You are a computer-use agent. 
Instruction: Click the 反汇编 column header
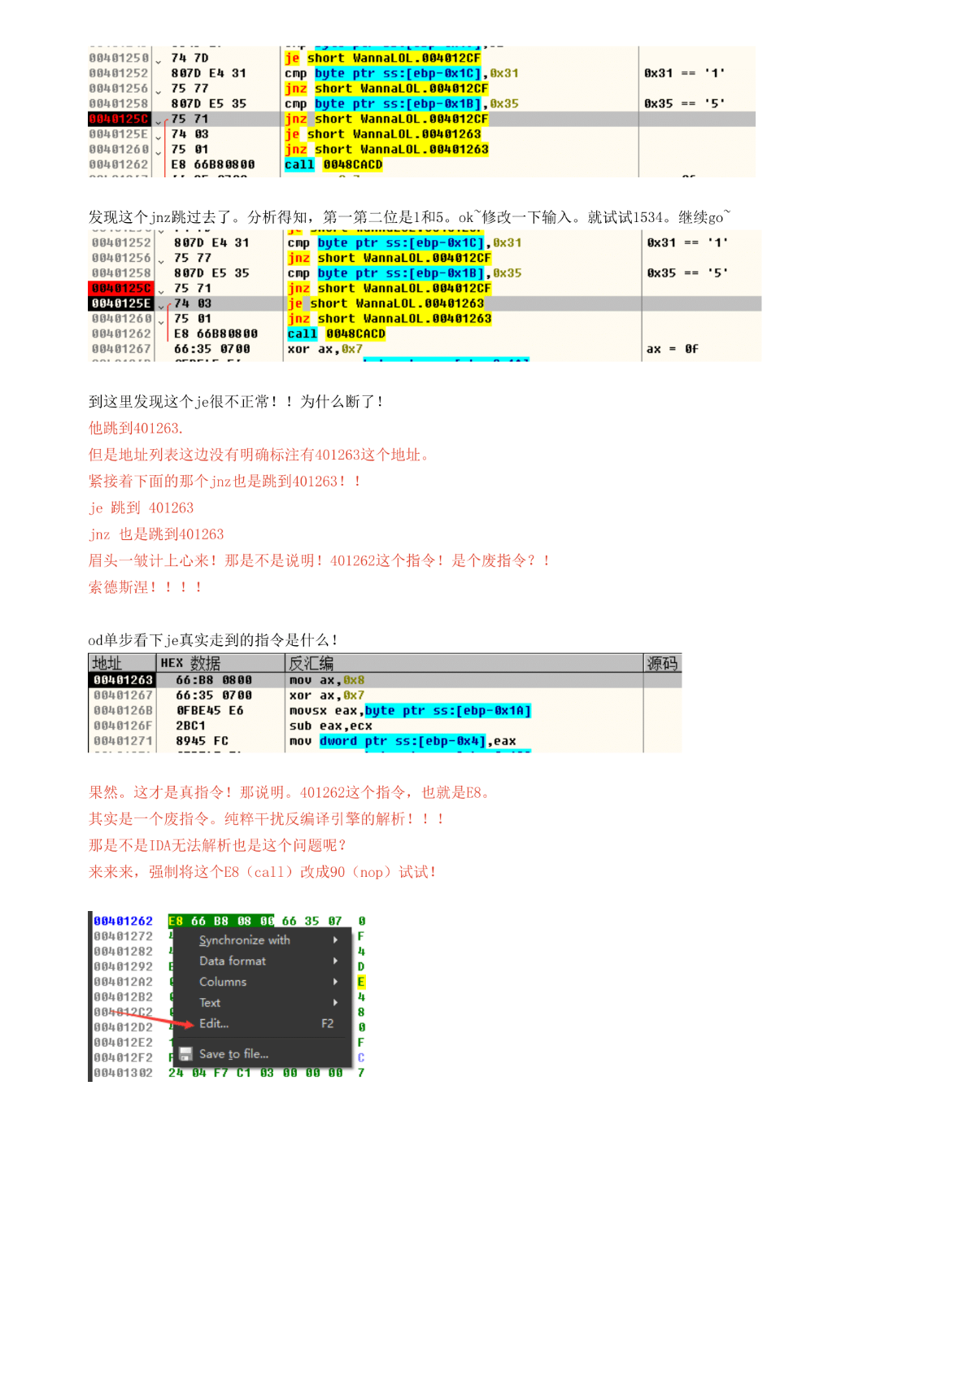click(464, 663)
